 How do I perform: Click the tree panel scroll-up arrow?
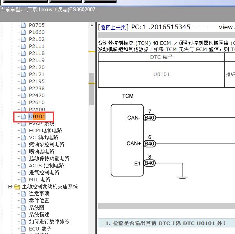[x=91, y=26]
